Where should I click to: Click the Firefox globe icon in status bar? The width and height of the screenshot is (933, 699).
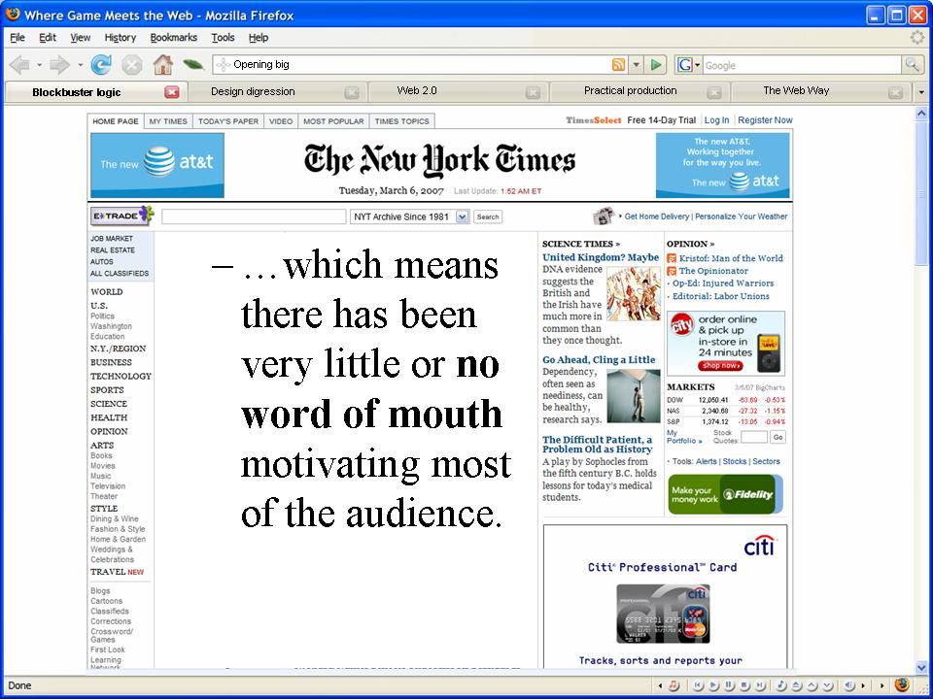pyautogui.click(x=902, y=684)
